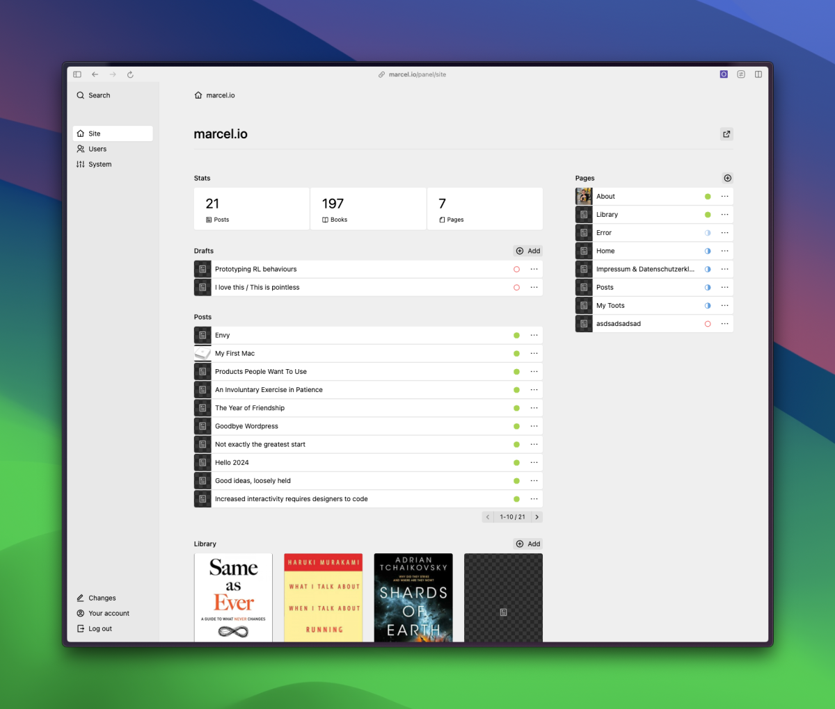Toggle status of Envy post
The image size is (835, 709).
click(x=516, y=336)
